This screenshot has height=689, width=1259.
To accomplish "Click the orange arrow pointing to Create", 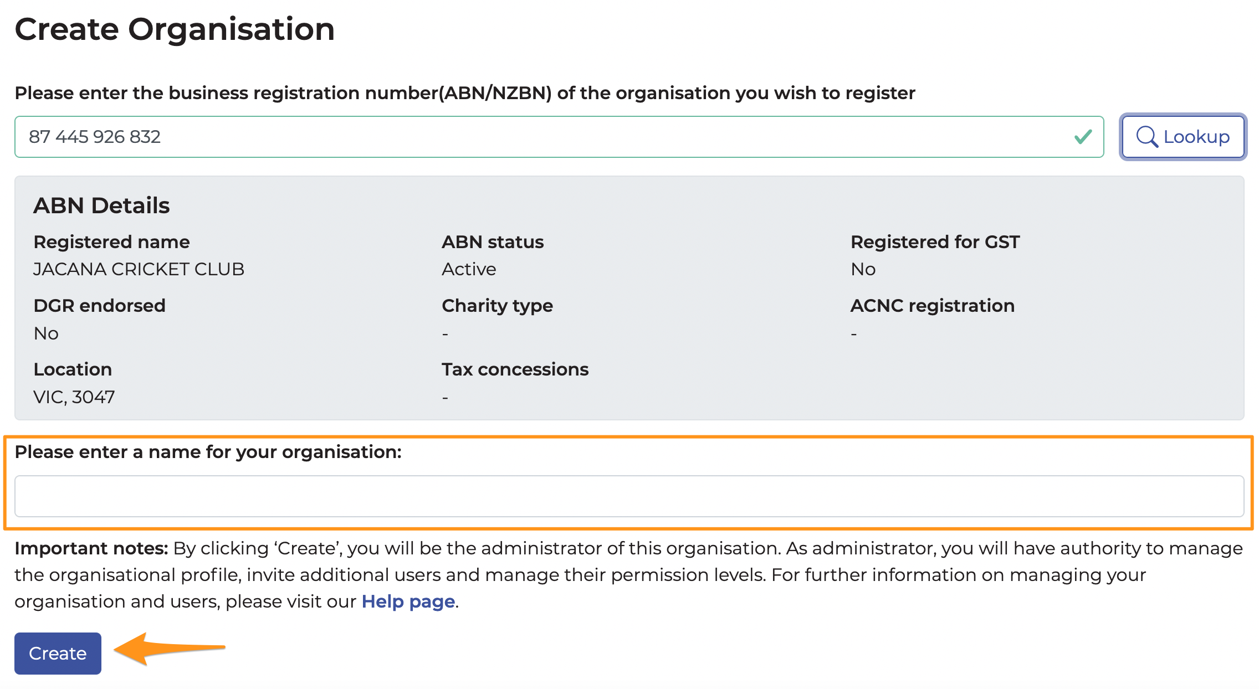I will tap(170, 649).
